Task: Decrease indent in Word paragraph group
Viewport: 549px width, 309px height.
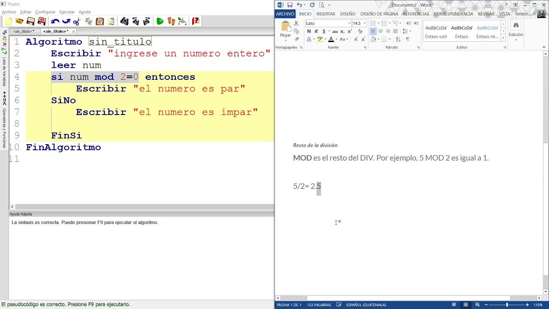Action: [x=409, y=23]
